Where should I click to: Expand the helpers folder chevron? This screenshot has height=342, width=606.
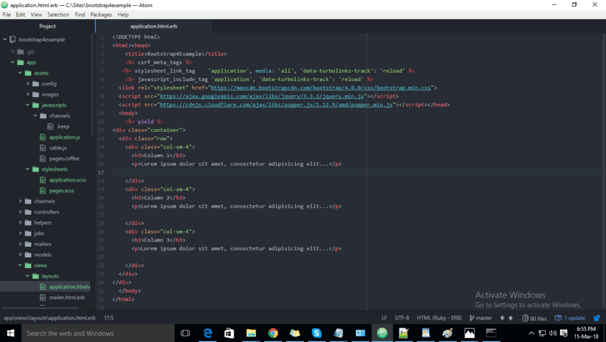coord(20,222)
